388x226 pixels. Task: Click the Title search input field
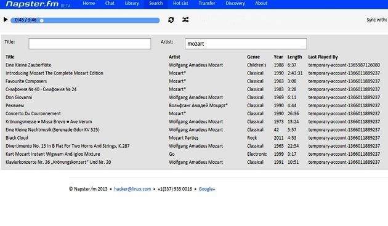click(90, 44)
